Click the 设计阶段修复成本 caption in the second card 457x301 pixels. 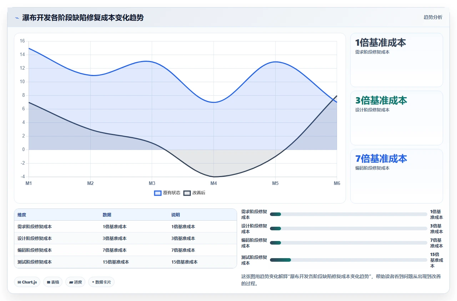[372, 110]
